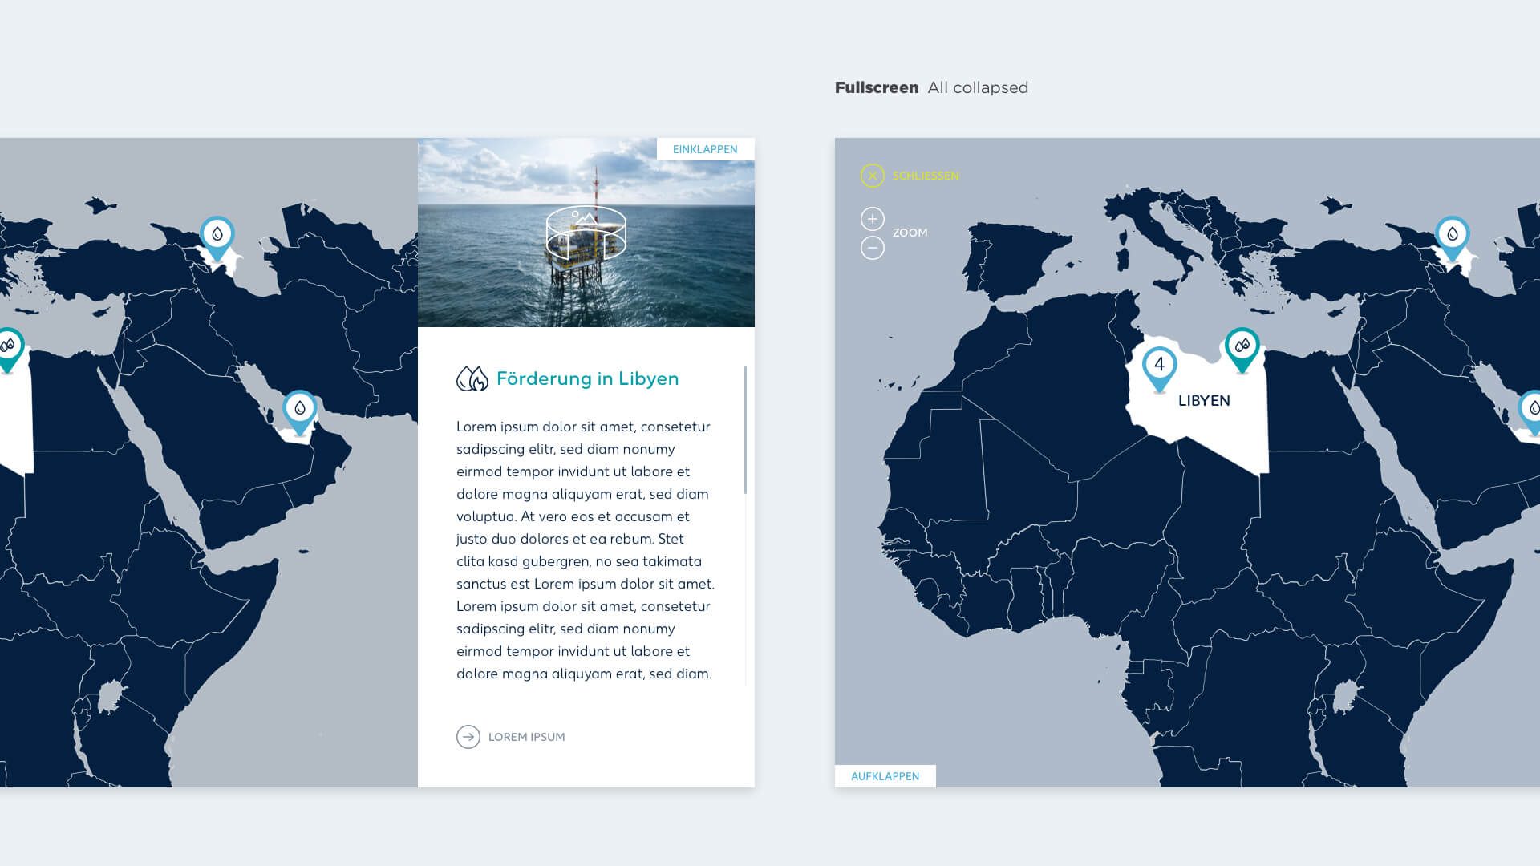Click the All collapsed caption
The image size is (1540, 866).
(978, 88)
